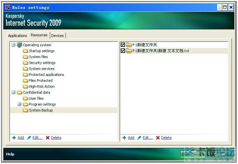Select High-Risk Action tree item
The image size is (238, 164).
pyautogui.click(x=42, y=86)
